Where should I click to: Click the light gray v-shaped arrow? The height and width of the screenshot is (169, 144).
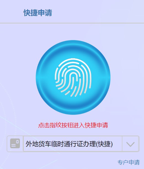(130, 144)
